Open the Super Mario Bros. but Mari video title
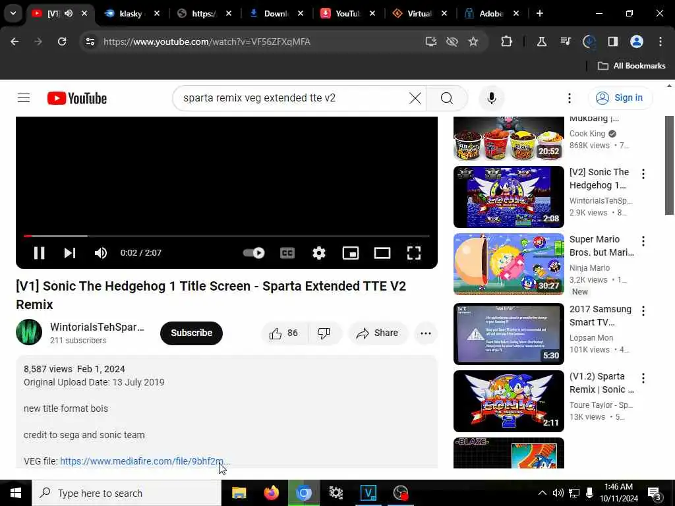Screen dimensions: 675x506 click(601, 246)
